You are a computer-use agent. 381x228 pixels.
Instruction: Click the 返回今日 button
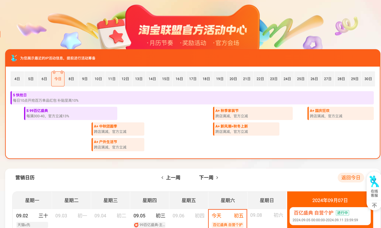coord(351,177)
